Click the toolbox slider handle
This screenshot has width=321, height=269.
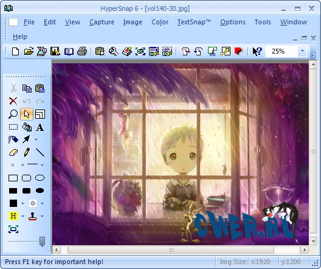pyautogui.click(x=42, y=242)
